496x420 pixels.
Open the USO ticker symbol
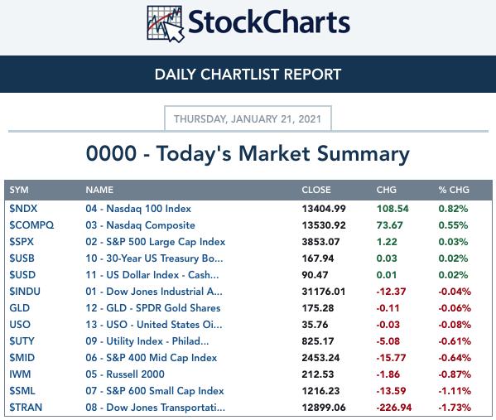coord(20,325)
